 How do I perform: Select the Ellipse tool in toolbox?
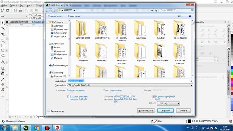pyautogui.click(x=3, y=51)
